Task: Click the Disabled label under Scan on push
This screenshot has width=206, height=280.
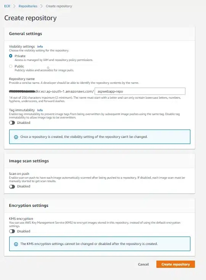Action: click(24, 186)
